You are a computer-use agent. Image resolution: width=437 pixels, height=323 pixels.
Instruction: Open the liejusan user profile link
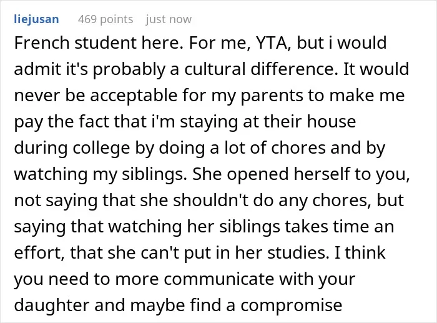36,19
